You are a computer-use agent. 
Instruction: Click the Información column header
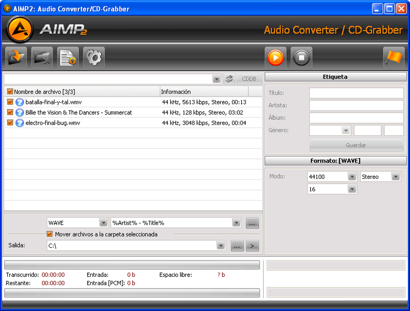pos(204,91)
